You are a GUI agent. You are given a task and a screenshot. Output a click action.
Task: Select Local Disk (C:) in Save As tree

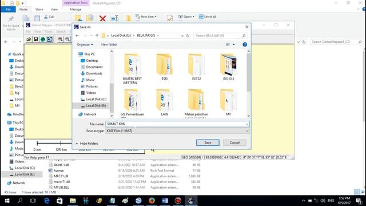[x=96, y=99]
